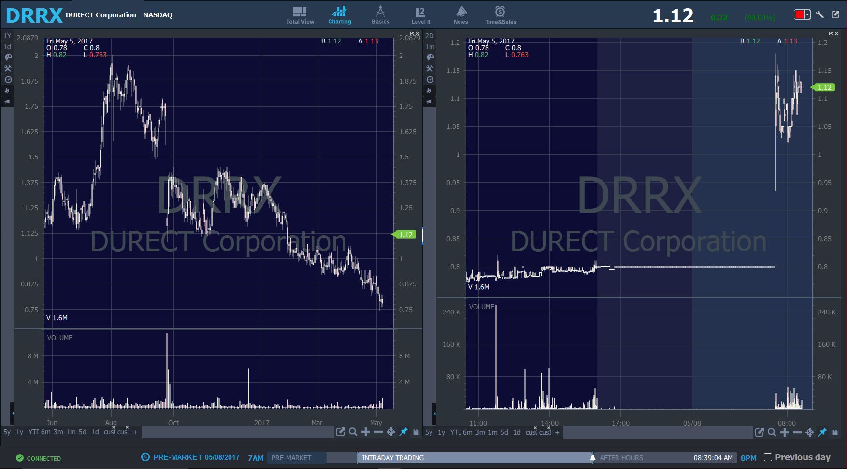Open the Basics tab
Viewport: 847px width, 469px height.
pyautogui.click(x=380, y=15)
